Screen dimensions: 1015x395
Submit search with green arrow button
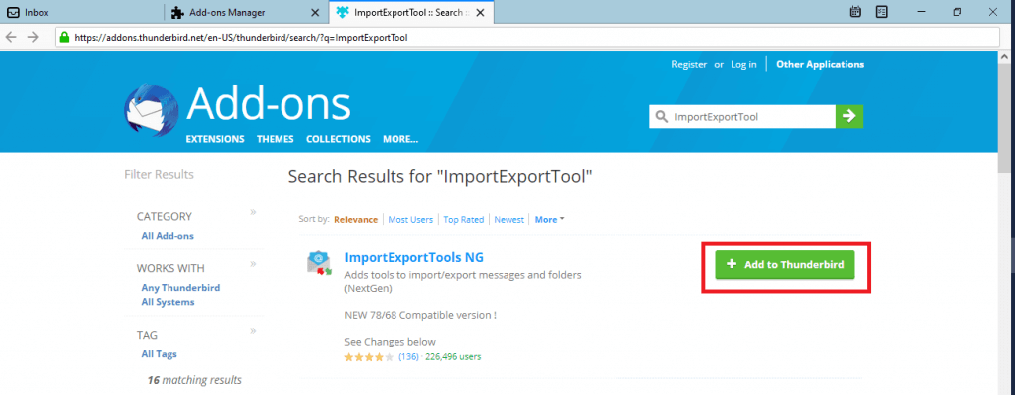(x=849, y=116)
